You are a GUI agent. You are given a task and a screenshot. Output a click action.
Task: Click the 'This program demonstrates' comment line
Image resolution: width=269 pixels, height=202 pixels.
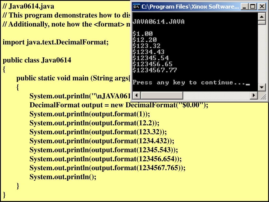[67, 15]
